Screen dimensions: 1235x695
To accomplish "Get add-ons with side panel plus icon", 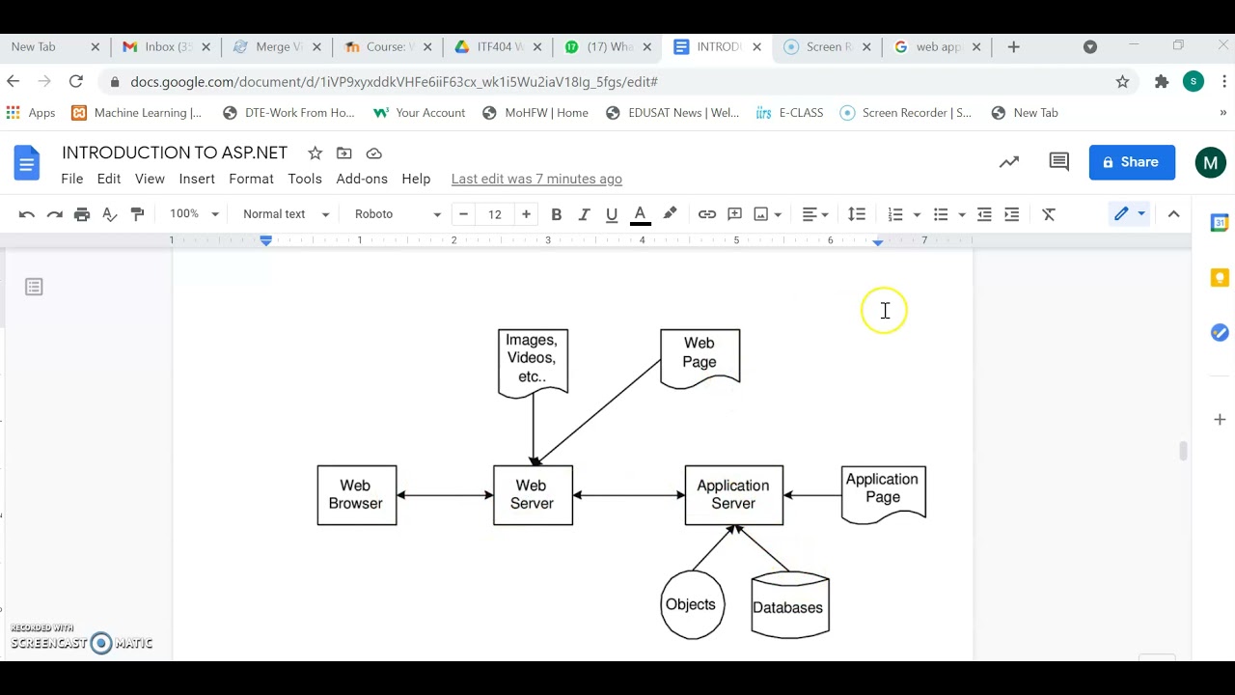I will (1220, 419).
